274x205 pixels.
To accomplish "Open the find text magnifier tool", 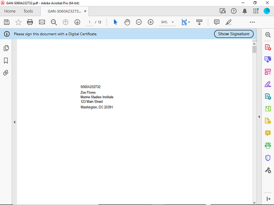I will tap(54, 22).
